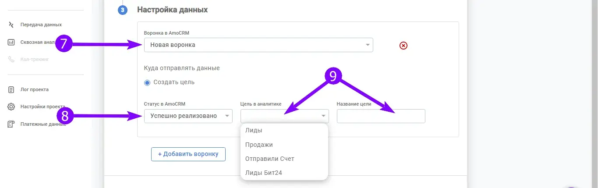Click the Платежные данные icon
This screenshot has height=188, width=598.
11,124
